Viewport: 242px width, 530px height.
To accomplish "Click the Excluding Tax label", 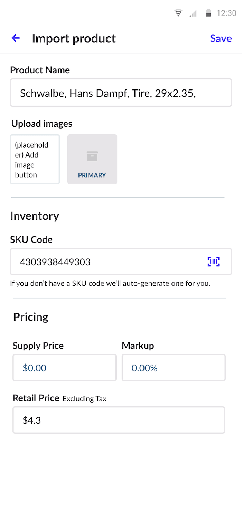I will click(x=84, y=399).
